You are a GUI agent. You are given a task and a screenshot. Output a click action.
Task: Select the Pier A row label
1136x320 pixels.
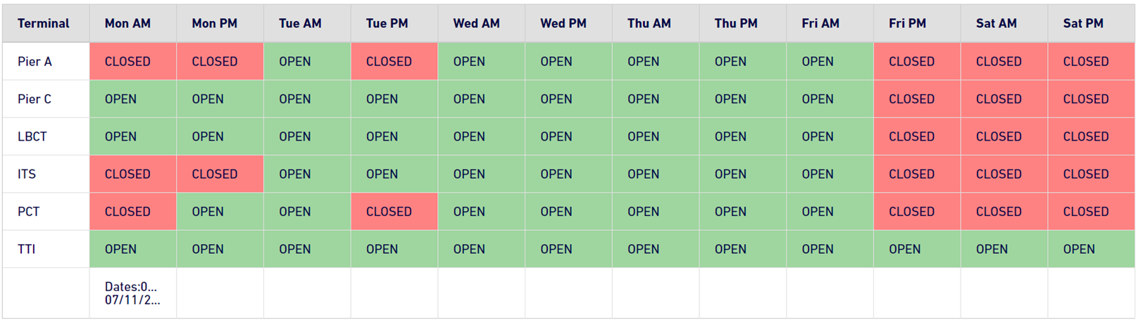(x=46, y=61)
